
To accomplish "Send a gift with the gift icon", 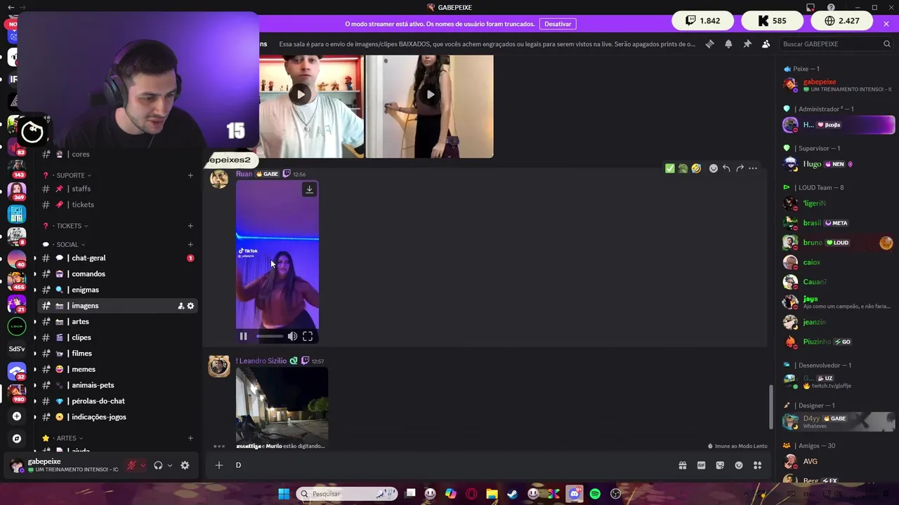I will coord(682,465).
